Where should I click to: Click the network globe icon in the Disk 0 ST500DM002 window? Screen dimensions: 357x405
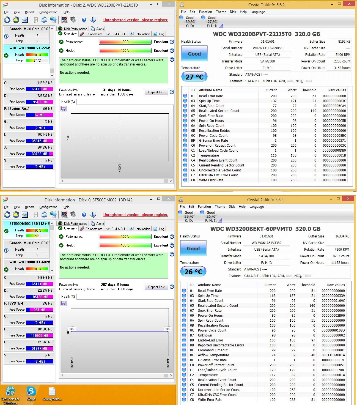(x=53, y=215)
